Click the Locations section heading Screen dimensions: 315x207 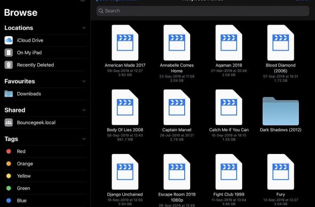point(19,28)
